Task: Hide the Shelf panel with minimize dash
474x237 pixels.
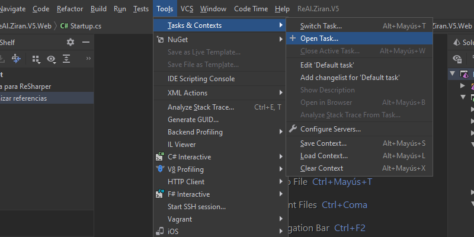Action: (x=86, y=42)
